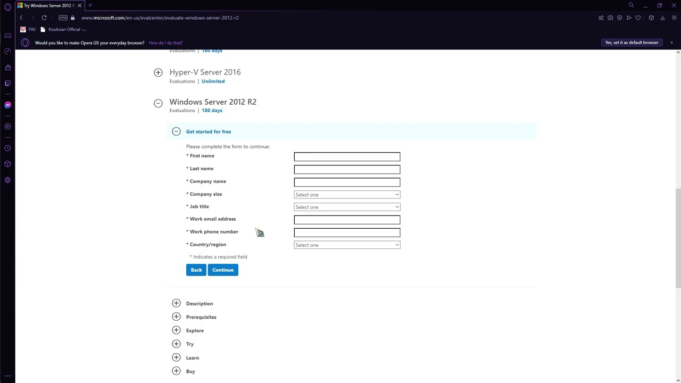Image resolution: width=681 pixels, height=383 pixels.
Task: Click 'How do I do that?' link
Action: pos(165,43)
